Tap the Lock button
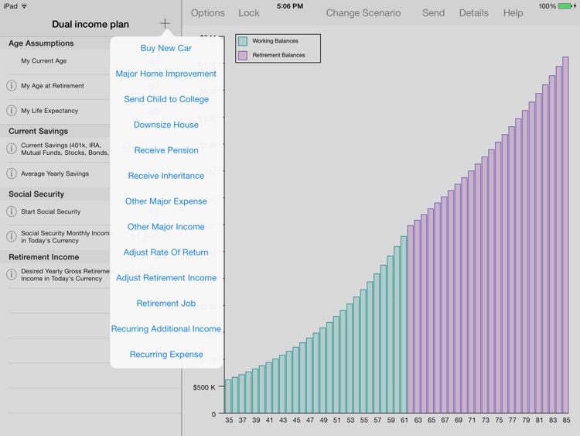The width and height of the screenshot is (580, 436). click(x=249, y=13)
